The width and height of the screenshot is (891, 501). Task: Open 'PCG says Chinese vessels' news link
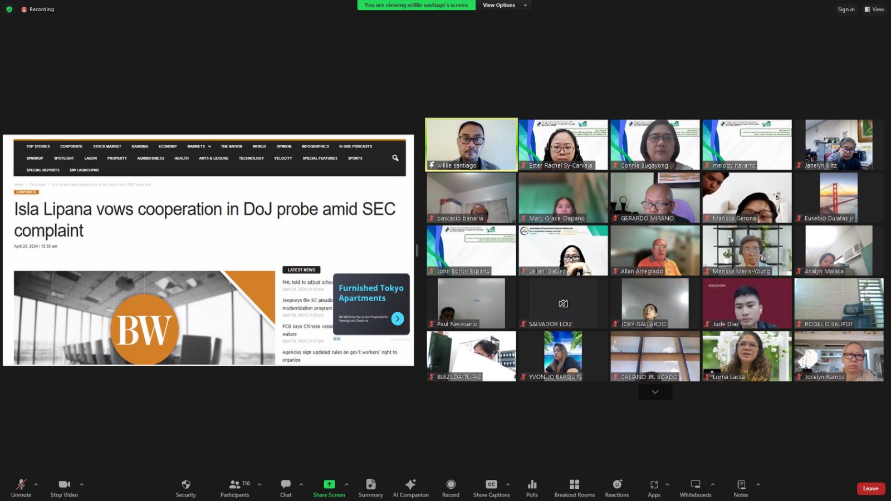click(x=307, y=330)
